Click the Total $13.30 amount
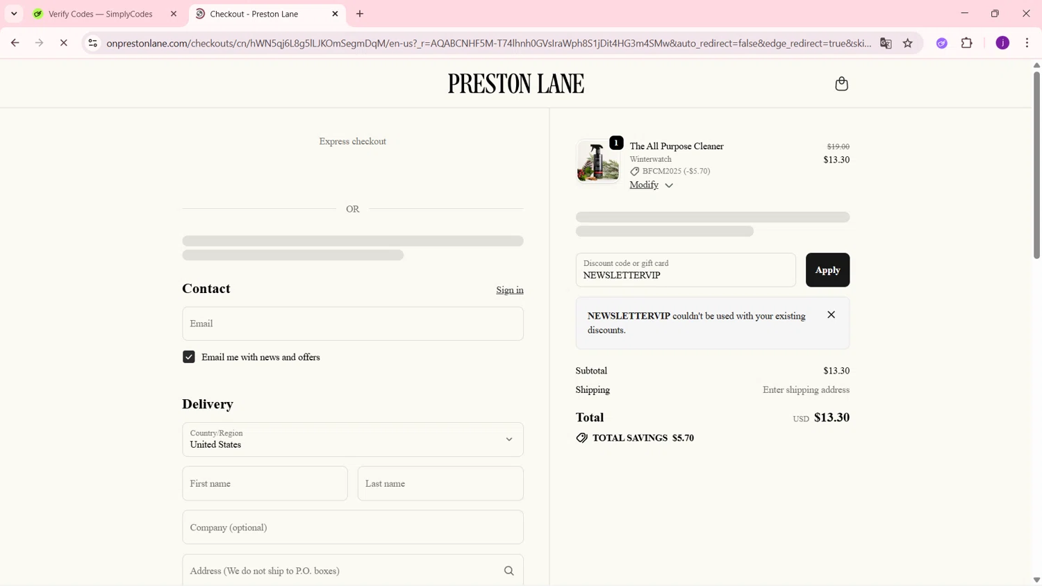1042x586 pixels. pos(832,417)
